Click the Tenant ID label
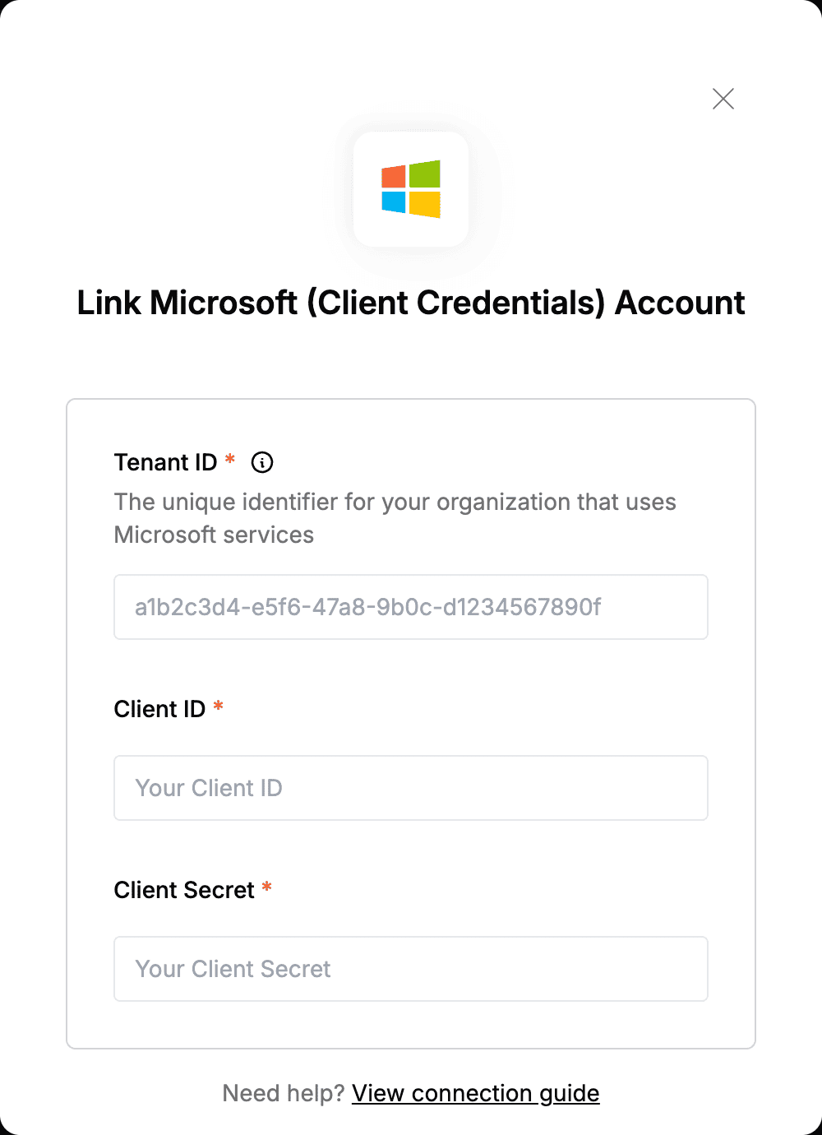This screenshot has height=1135, width=822. pos(165,462)
